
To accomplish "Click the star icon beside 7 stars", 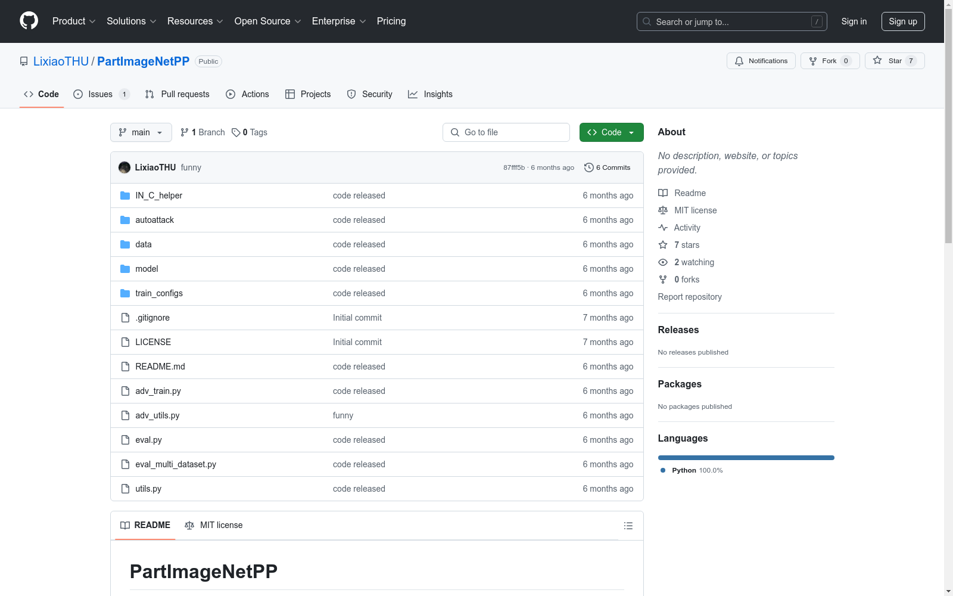I will coord(663,245).
